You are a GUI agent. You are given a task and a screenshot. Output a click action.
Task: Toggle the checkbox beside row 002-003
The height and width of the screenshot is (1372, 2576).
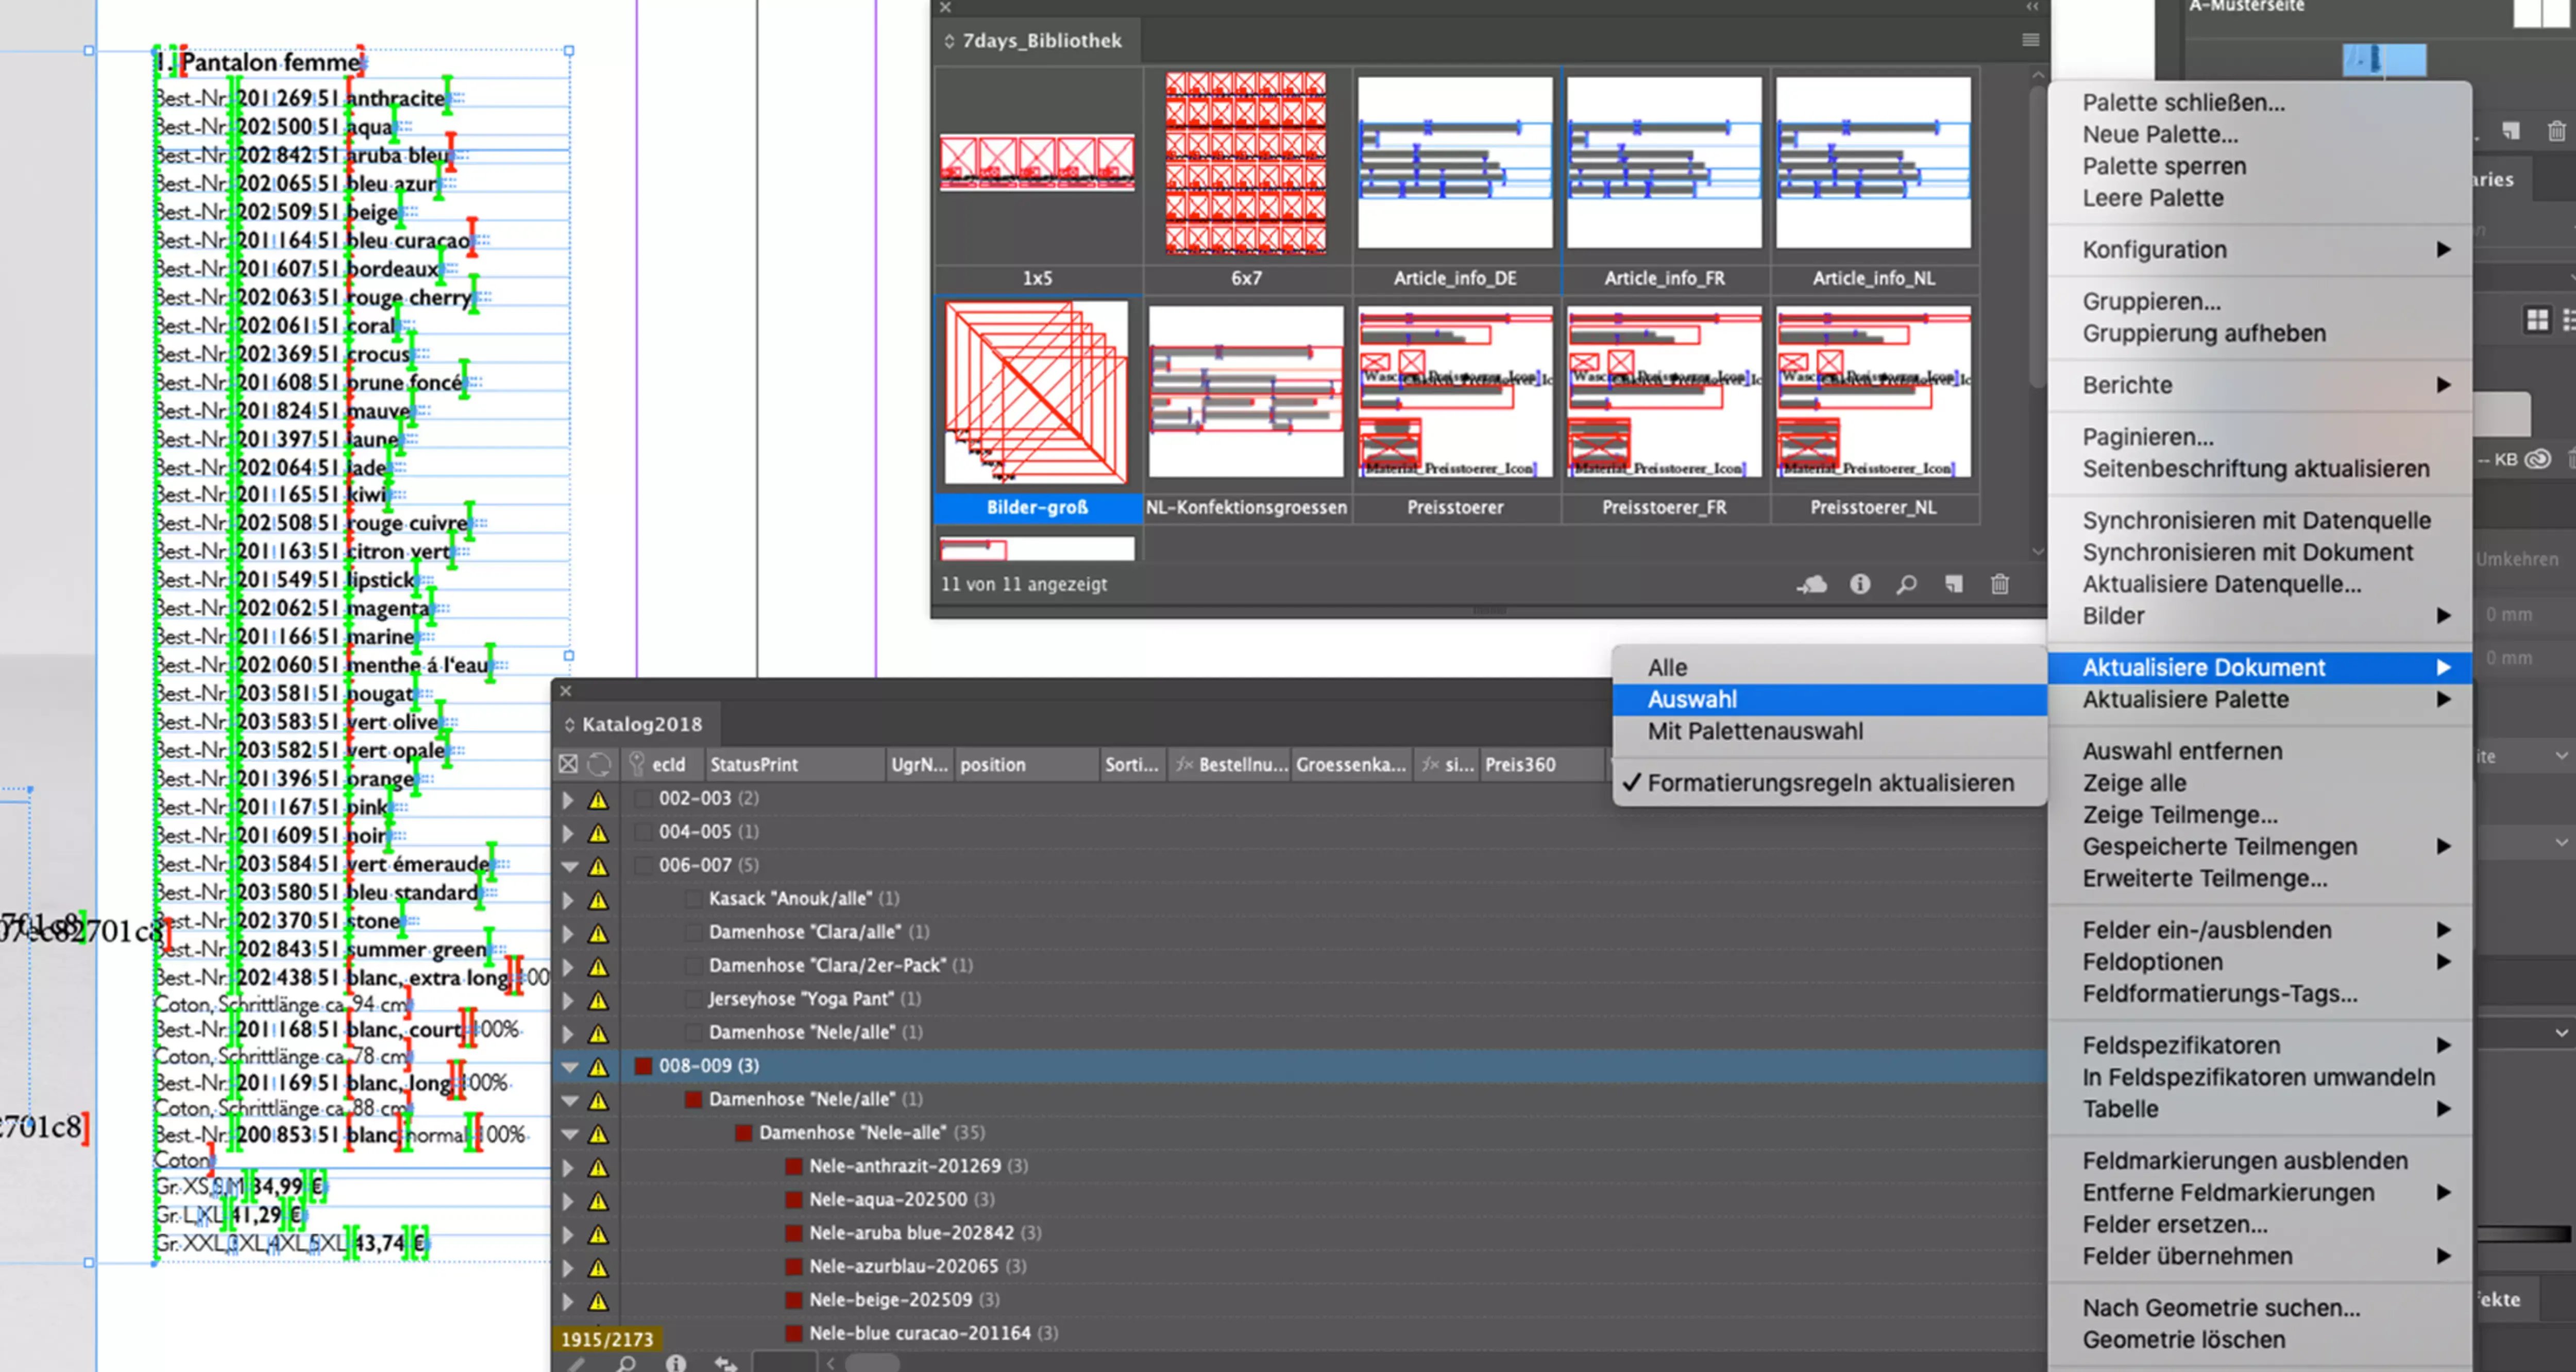(x=643, y=799)
